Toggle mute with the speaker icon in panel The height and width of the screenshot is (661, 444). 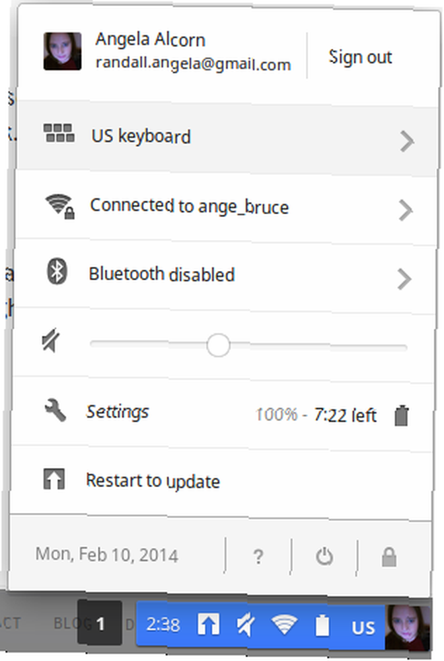click(52, 341)
